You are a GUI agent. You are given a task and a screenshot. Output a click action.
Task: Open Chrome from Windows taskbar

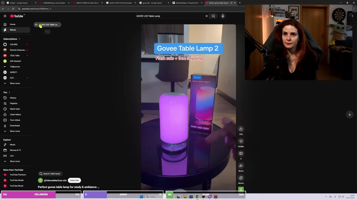197,197
